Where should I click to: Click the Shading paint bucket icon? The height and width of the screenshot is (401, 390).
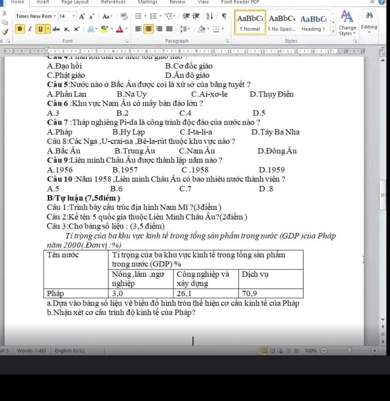(201, 29)
